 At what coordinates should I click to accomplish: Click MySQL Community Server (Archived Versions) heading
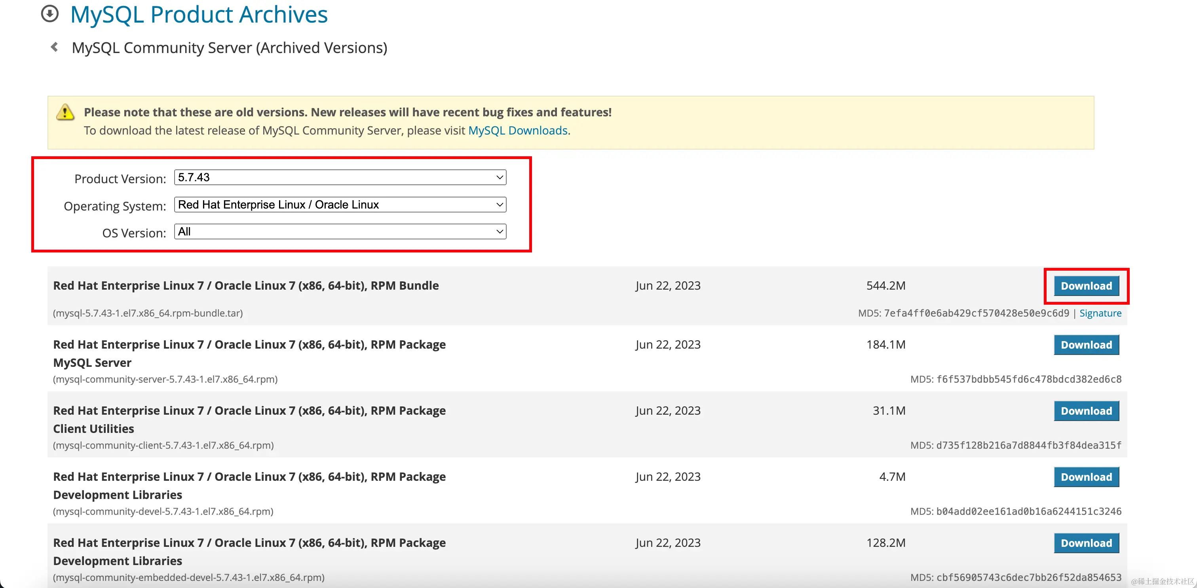point(230,48)
